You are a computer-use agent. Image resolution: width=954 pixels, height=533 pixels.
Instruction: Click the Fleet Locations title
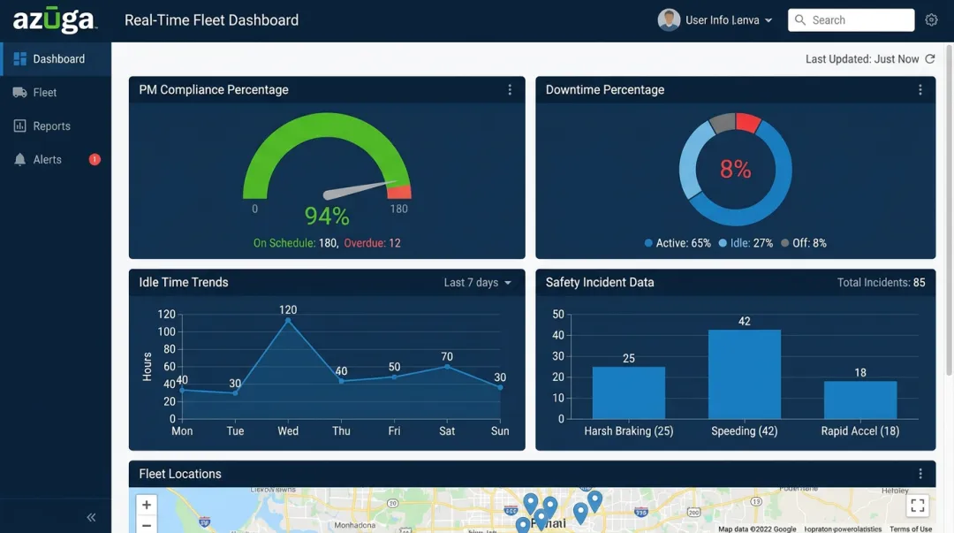click(180, 474)
